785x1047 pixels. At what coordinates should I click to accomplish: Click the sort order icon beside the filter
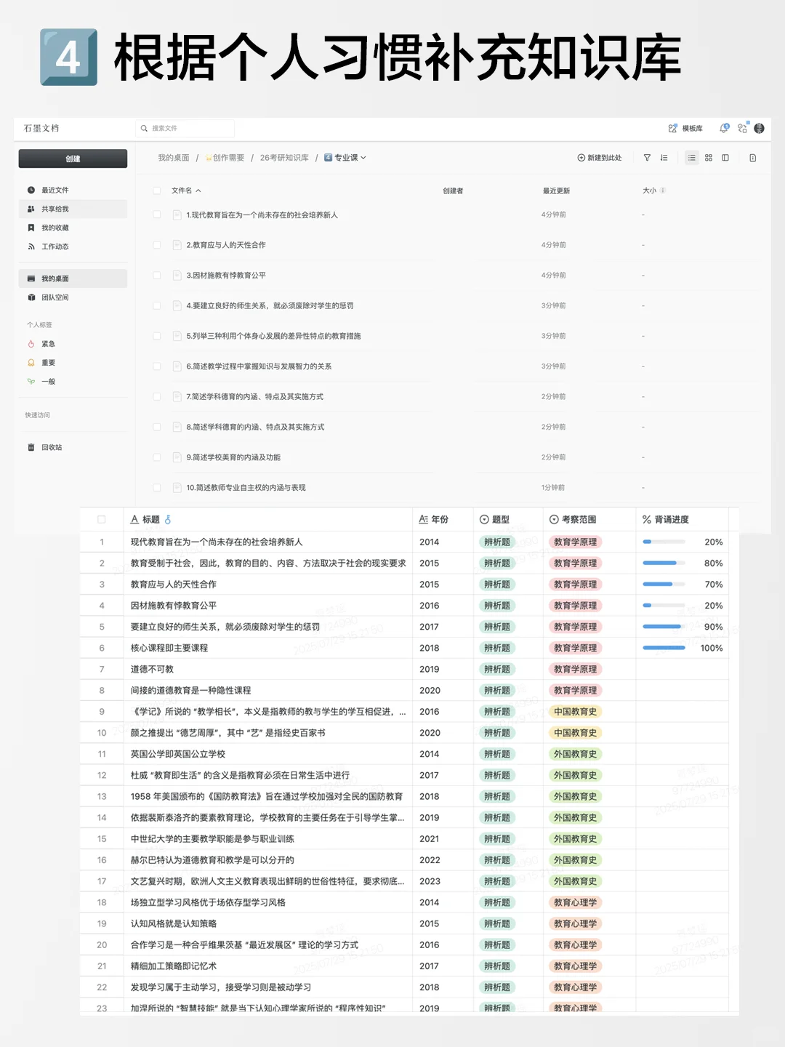[x=664, y=158]
